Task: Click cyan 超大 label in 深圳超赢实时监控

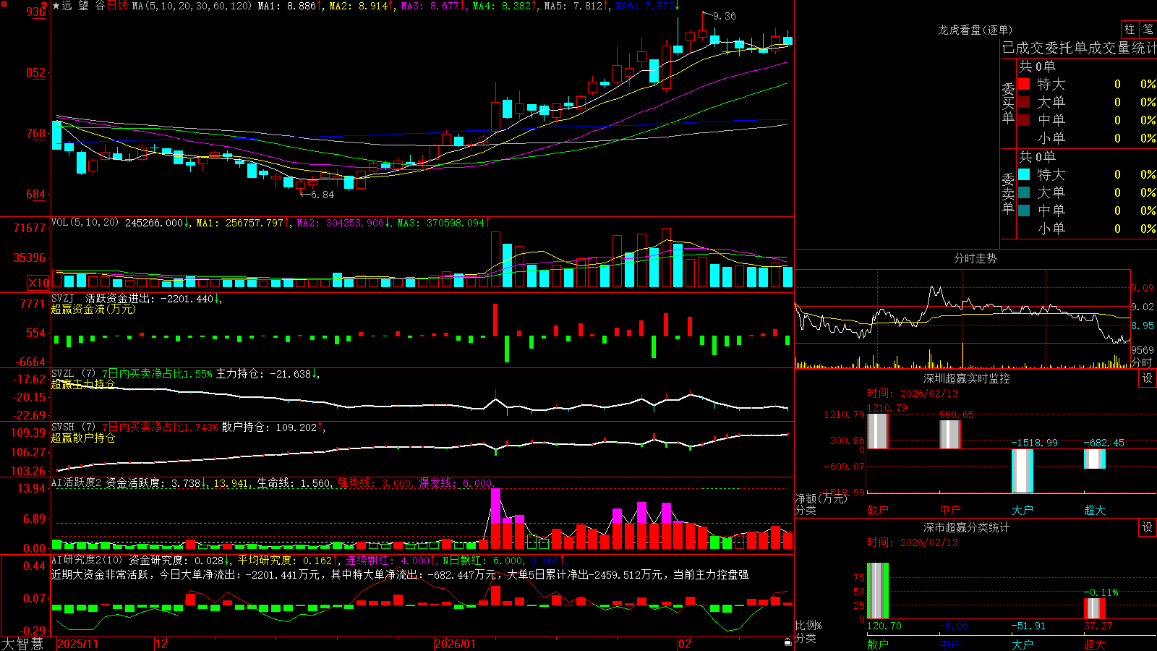Action: pyautogui.click(x=1095, y=510)
